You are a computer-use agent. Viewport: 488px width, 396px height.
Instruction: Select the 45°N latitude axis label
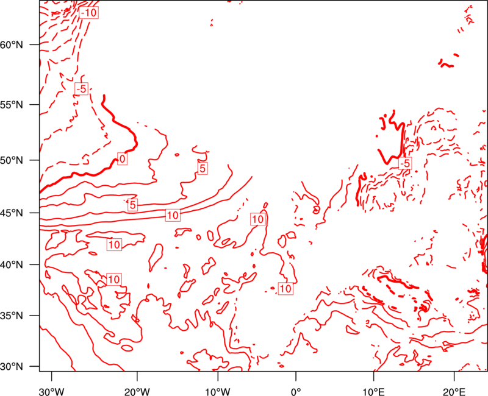(x=12, y=213)
